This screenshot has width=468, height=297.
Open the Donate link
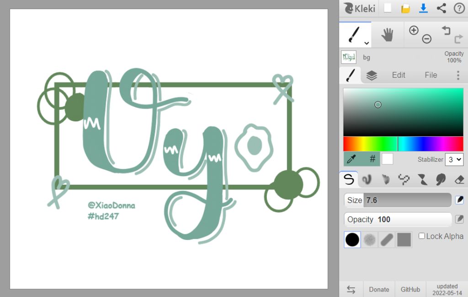379,289
